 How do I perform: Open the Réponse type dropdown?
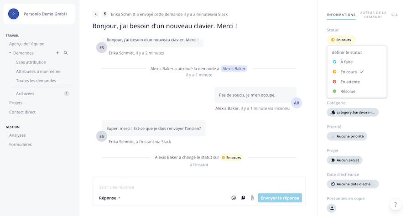click(x=110, y=198)
